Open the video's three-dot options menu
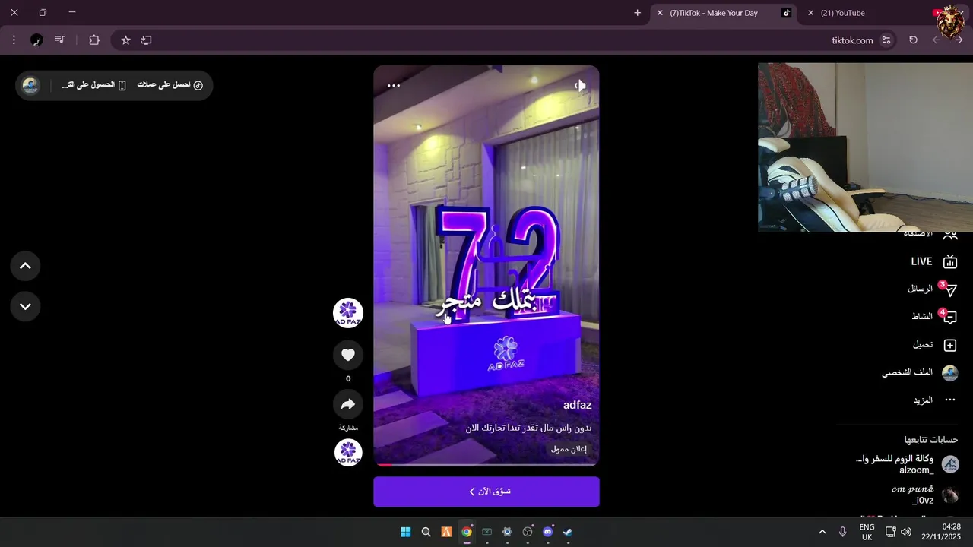The height and width of the screenshot is (547, 973). (x=394, y=85)
